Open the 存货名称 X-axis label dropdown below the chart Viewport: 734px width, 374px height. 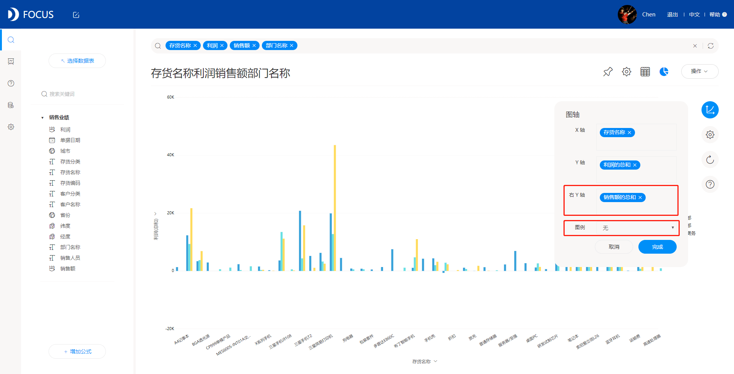click(x=425, y=361)
